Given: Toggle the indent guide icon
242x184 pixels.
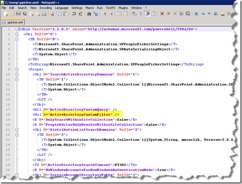Looking at the screenshot, I should pos(147,14).
